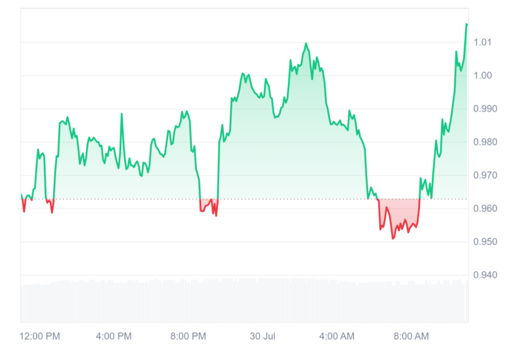Click the gray volume bars below the chart
This screenshot has width=525, height=350.
click(245, 300)
